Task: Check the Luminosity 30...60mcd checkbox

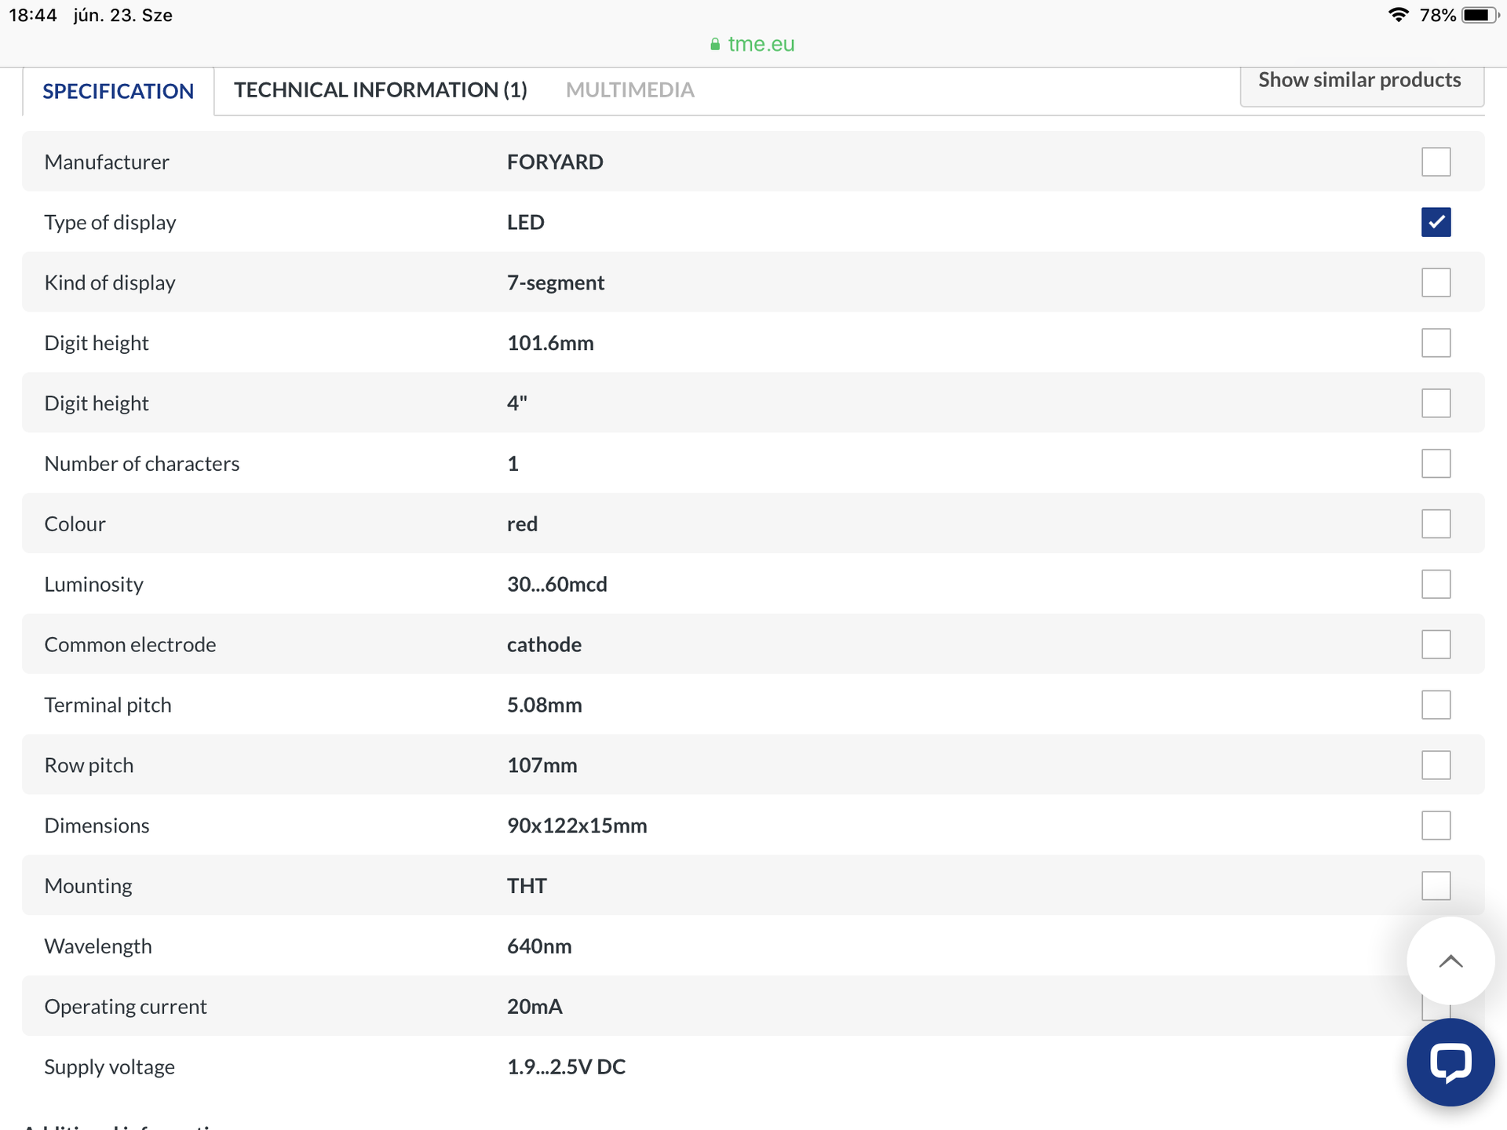Action: tap(1436, 584)
